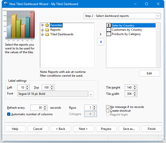Open font picker with ellipsis button
Image resolution: width=166 pixels, height=143 pixels.
(x=91, y=94)
